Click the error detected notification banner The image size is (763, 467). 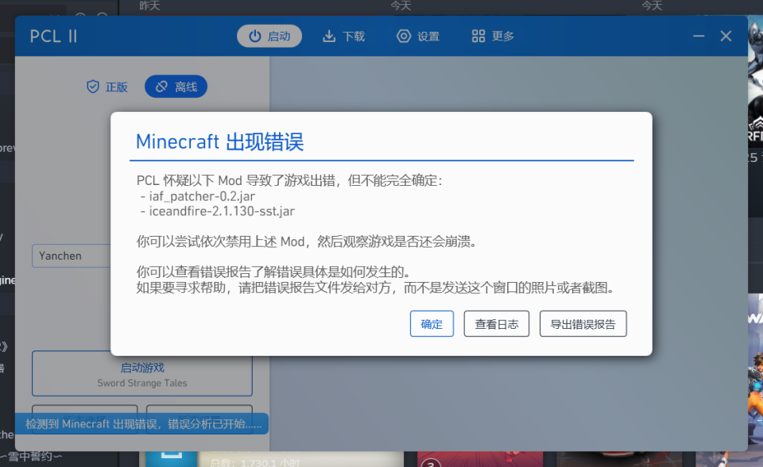(x=142, y=423)
